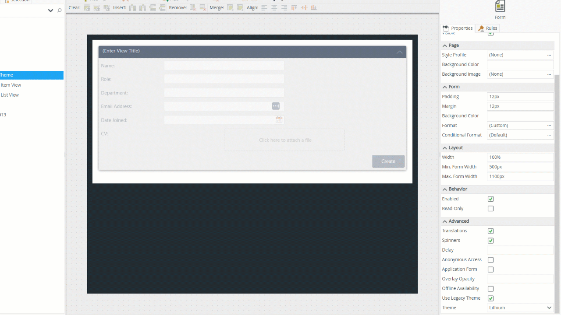The width and height of the screenshot is (561, 315).
Task: Click the Name input on form
Action: pos(224,66)
